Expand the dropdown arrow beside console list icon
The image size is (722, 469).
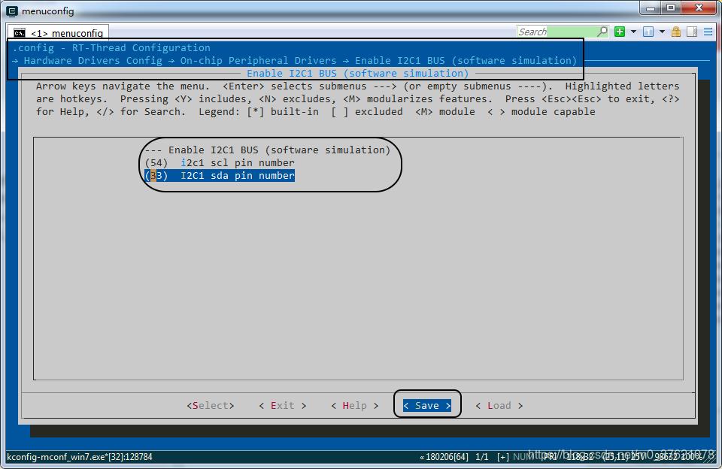coord(662,32)
